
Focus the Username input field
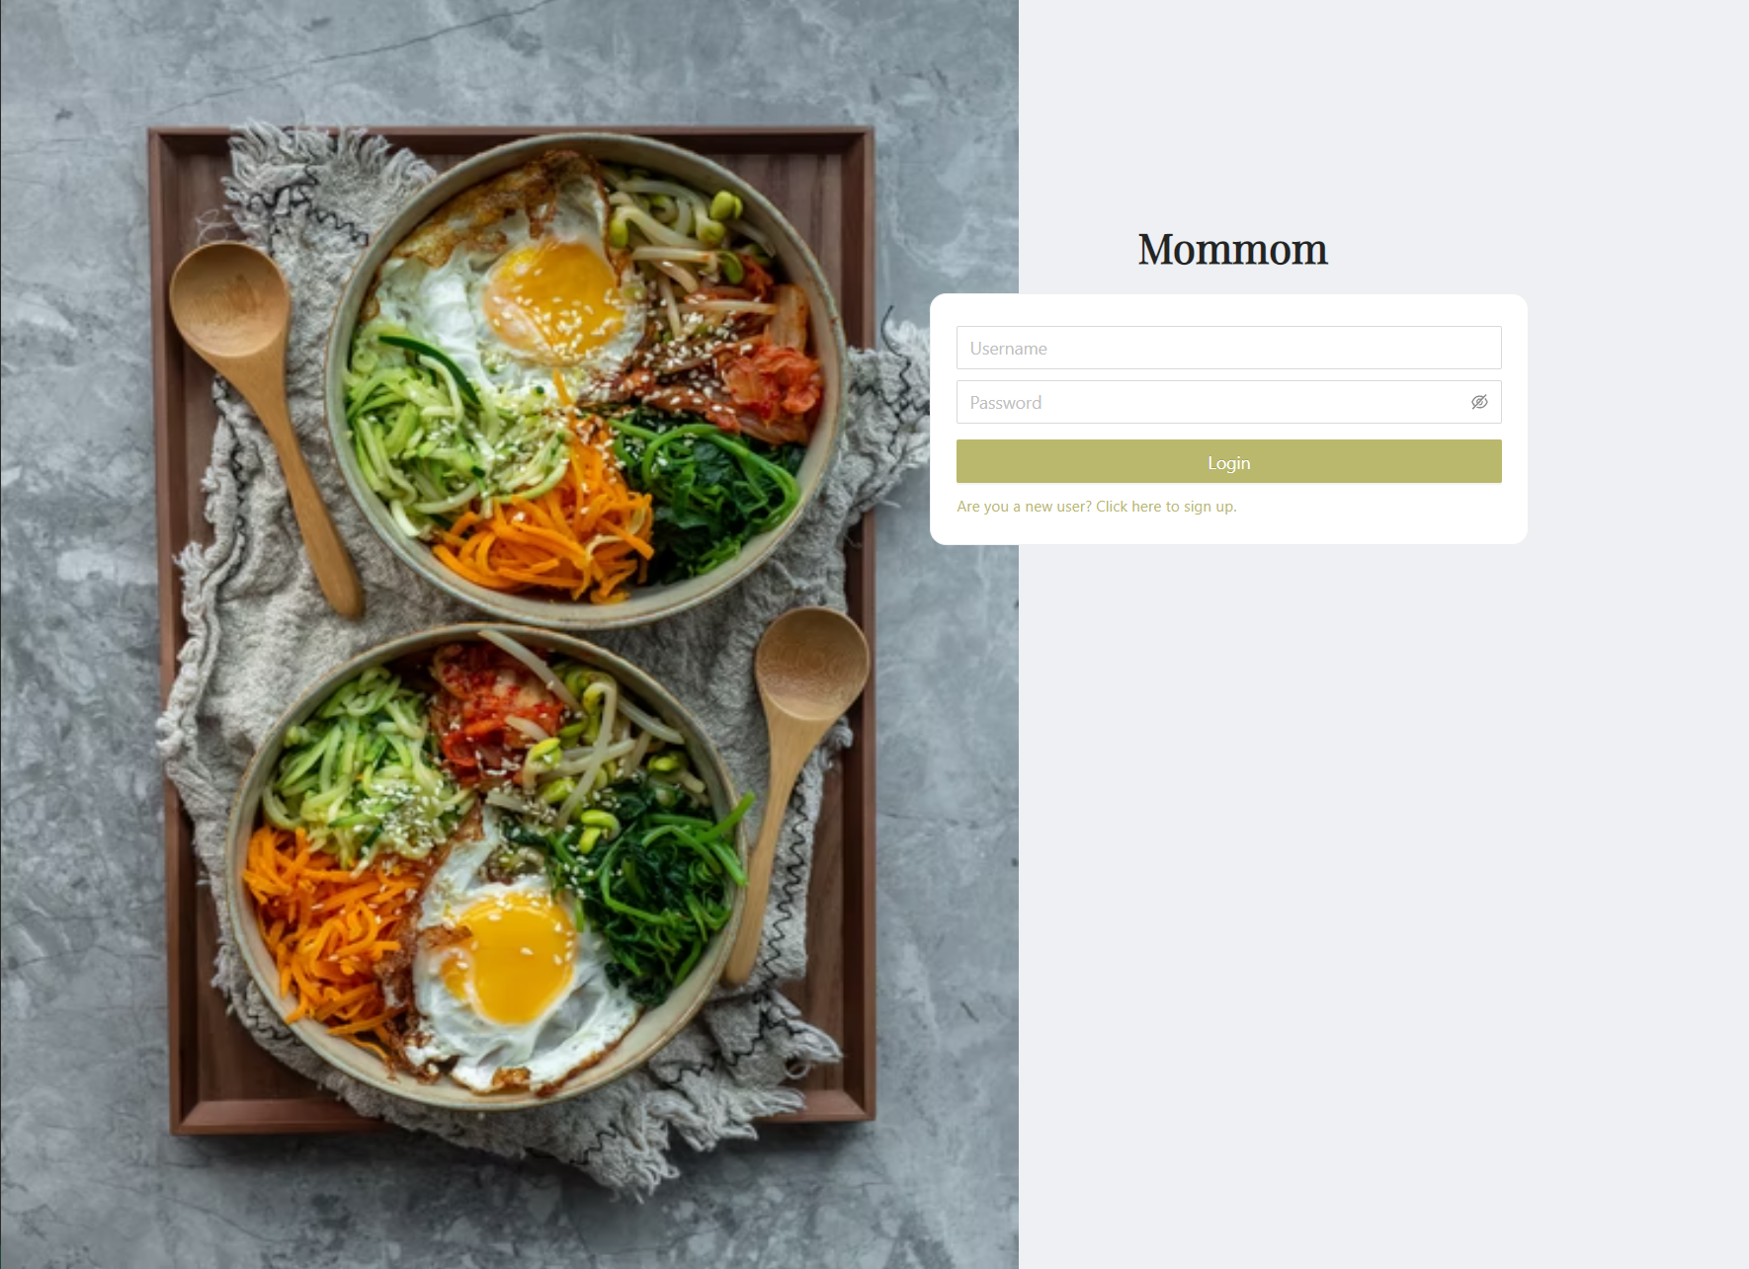1228,348
